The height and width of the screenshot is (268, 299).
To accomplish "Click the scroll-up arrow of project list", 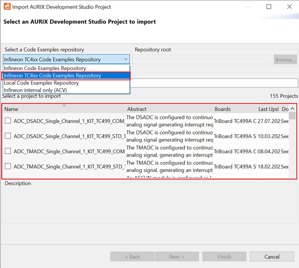I will point(292,108).
